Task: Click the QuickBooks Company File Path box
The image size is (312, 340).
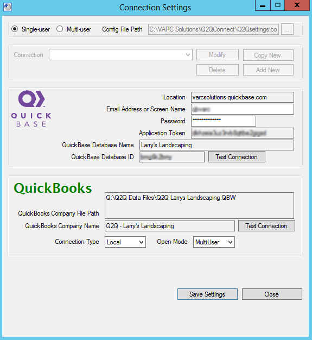Action: point(199,205)
